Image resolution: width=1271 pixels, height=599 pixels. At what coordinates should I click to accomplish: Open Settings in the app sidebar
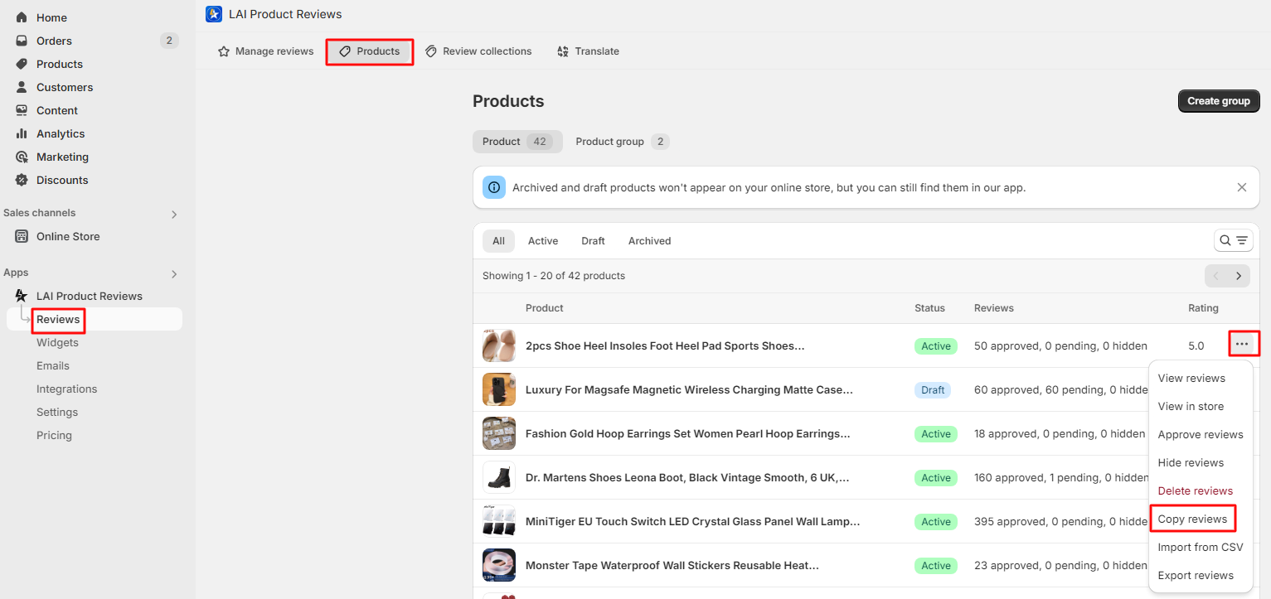57,412
